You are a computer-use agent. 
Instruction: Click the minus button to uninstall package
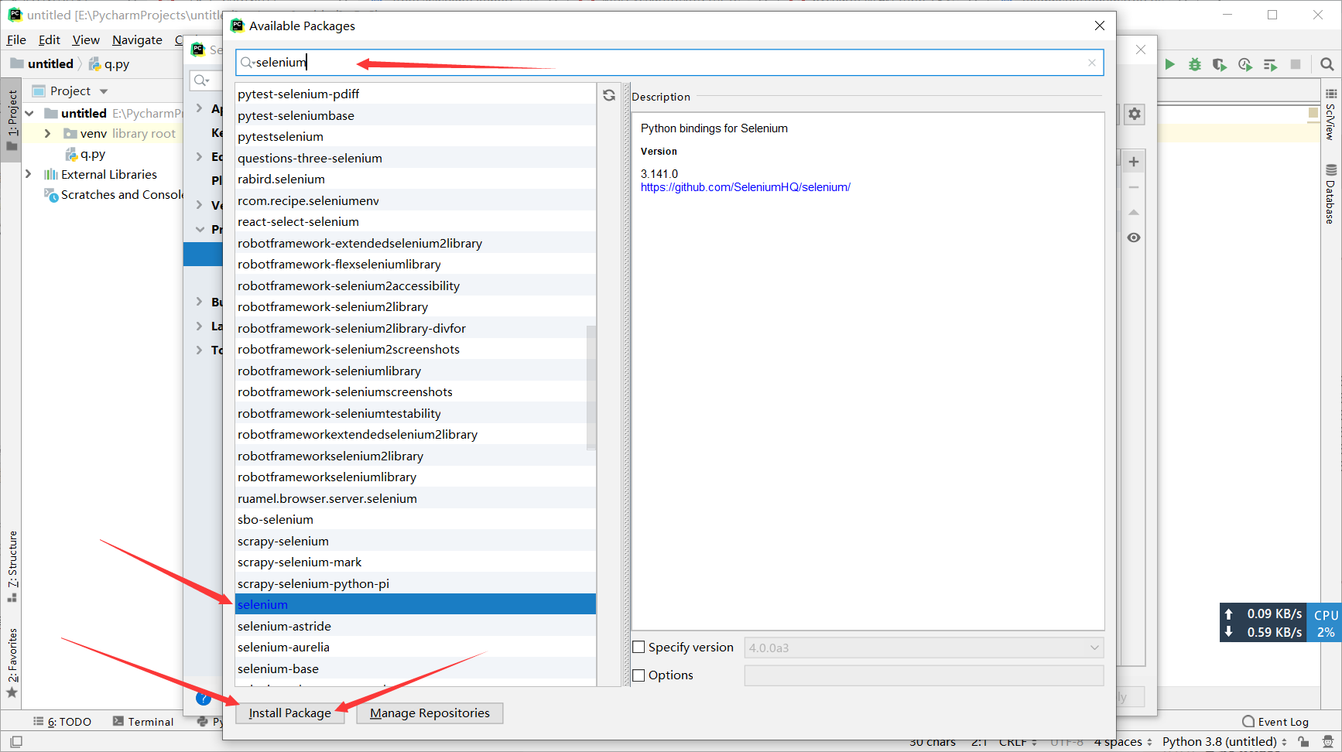point(1134,187)
